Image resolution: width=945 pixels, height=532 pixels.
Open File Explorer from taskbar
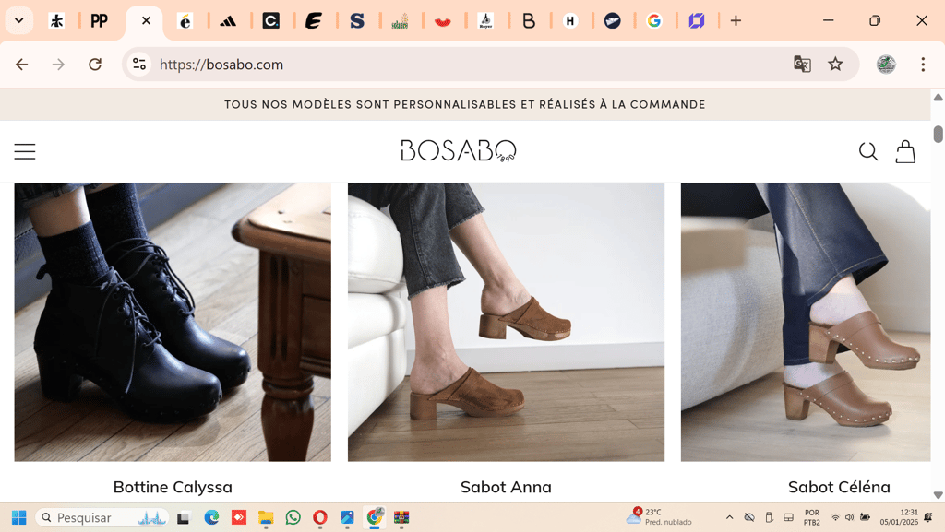(266, 517)
